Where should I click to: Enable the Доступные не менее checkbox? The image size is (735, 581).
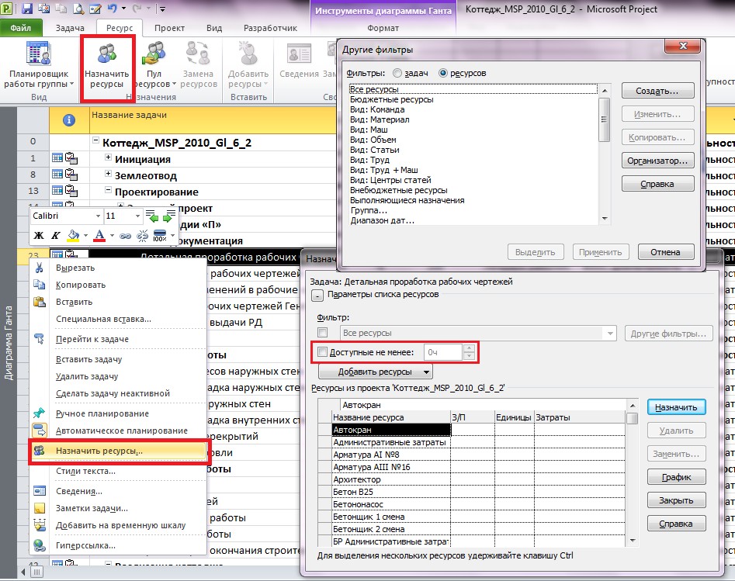(x=323, y=352)
